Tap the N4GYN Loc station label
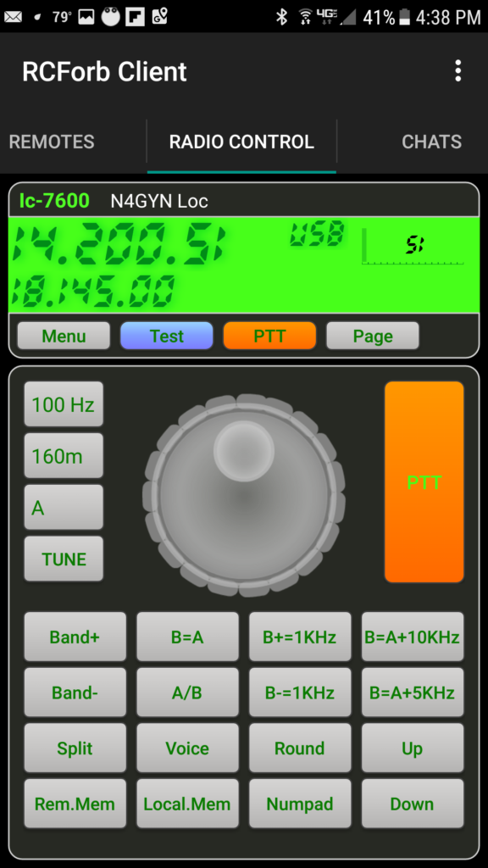 159,201
